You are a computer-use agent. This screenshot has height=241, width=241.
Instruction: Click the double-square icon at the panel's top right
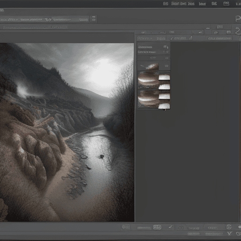[x=220, y=27]
